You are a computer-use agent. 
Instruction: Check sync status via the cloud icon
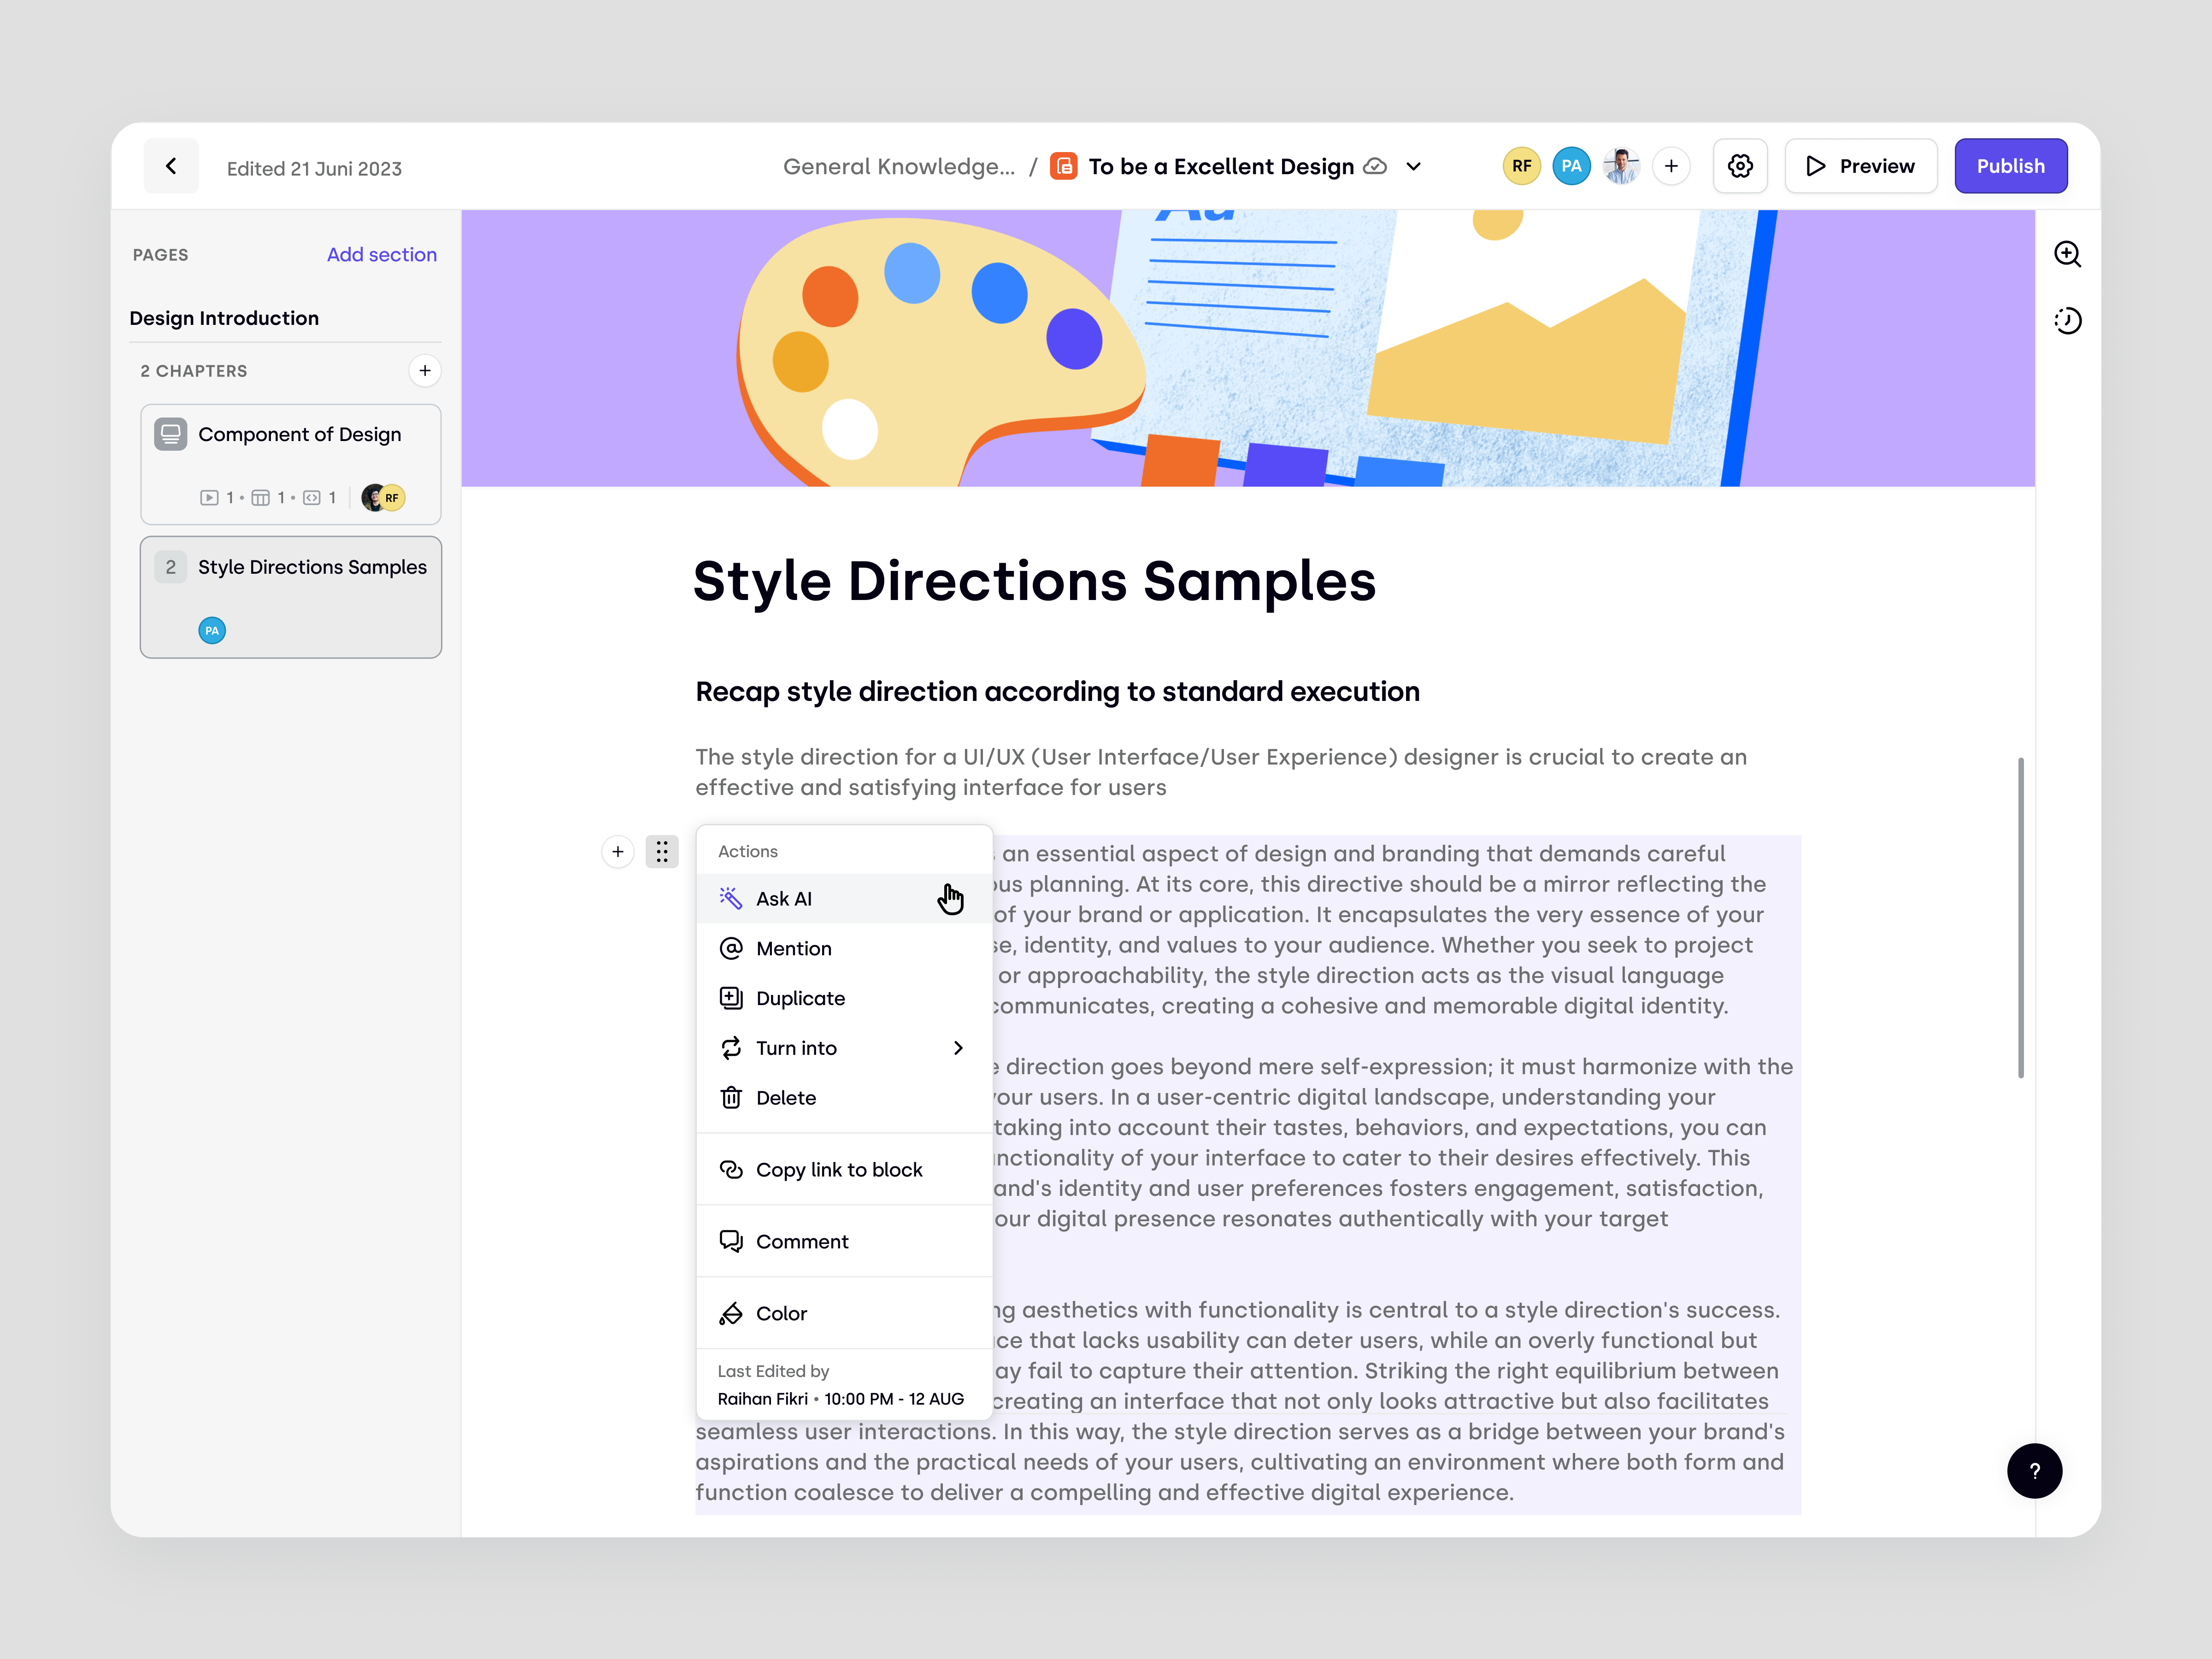1375,166
